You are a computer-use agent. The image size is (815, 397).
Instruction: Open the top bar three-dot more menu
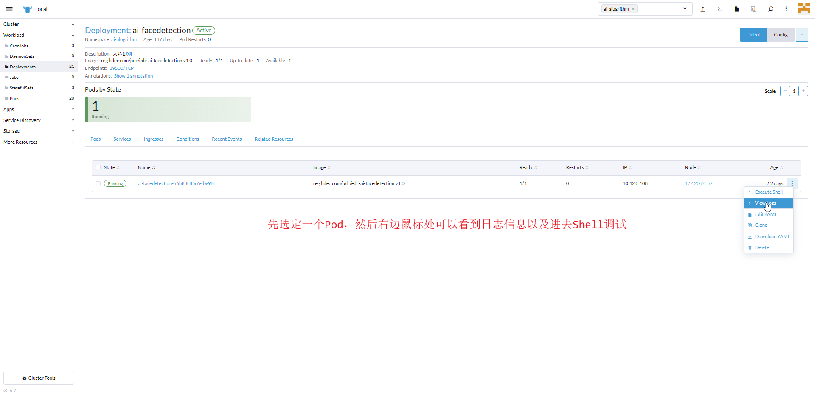(x=786, y=9)
